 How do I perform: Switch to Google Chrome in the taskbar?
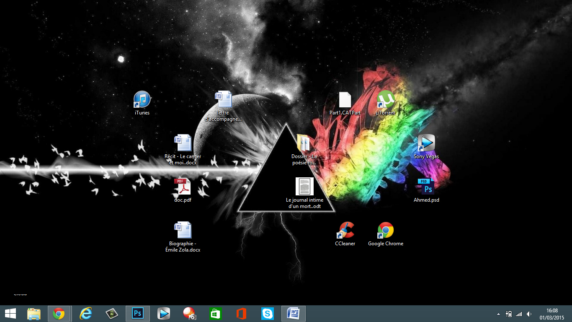pyautogui.click(x=59, y=314)
